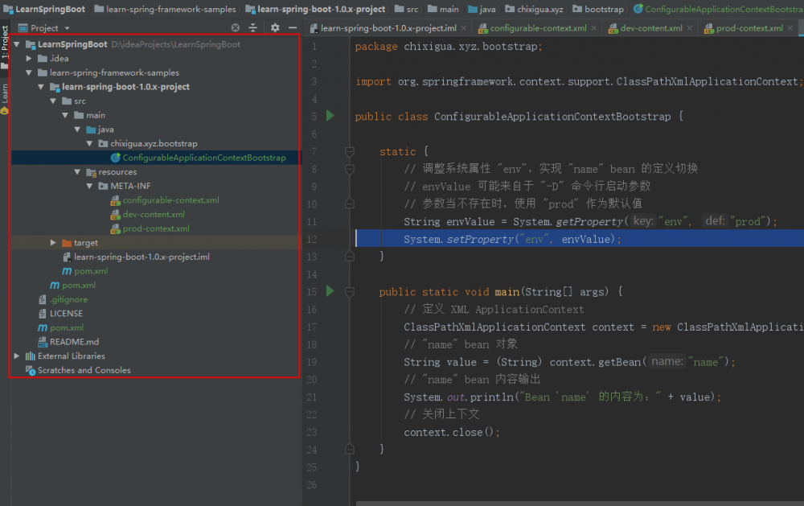Run main method from gutter arrow line 15
The image size is (804, 506).
[330, 291]
